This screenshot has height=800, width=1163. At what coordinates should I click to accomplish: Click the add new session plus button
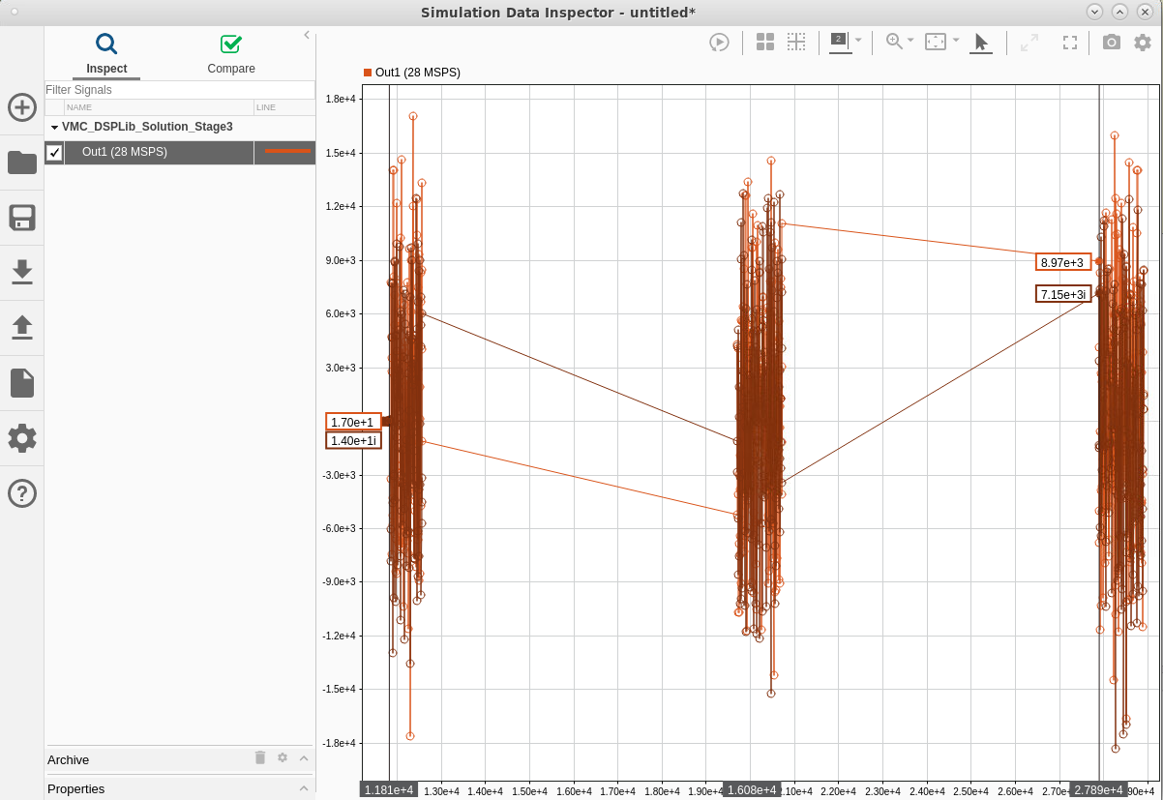pos(22,107)
